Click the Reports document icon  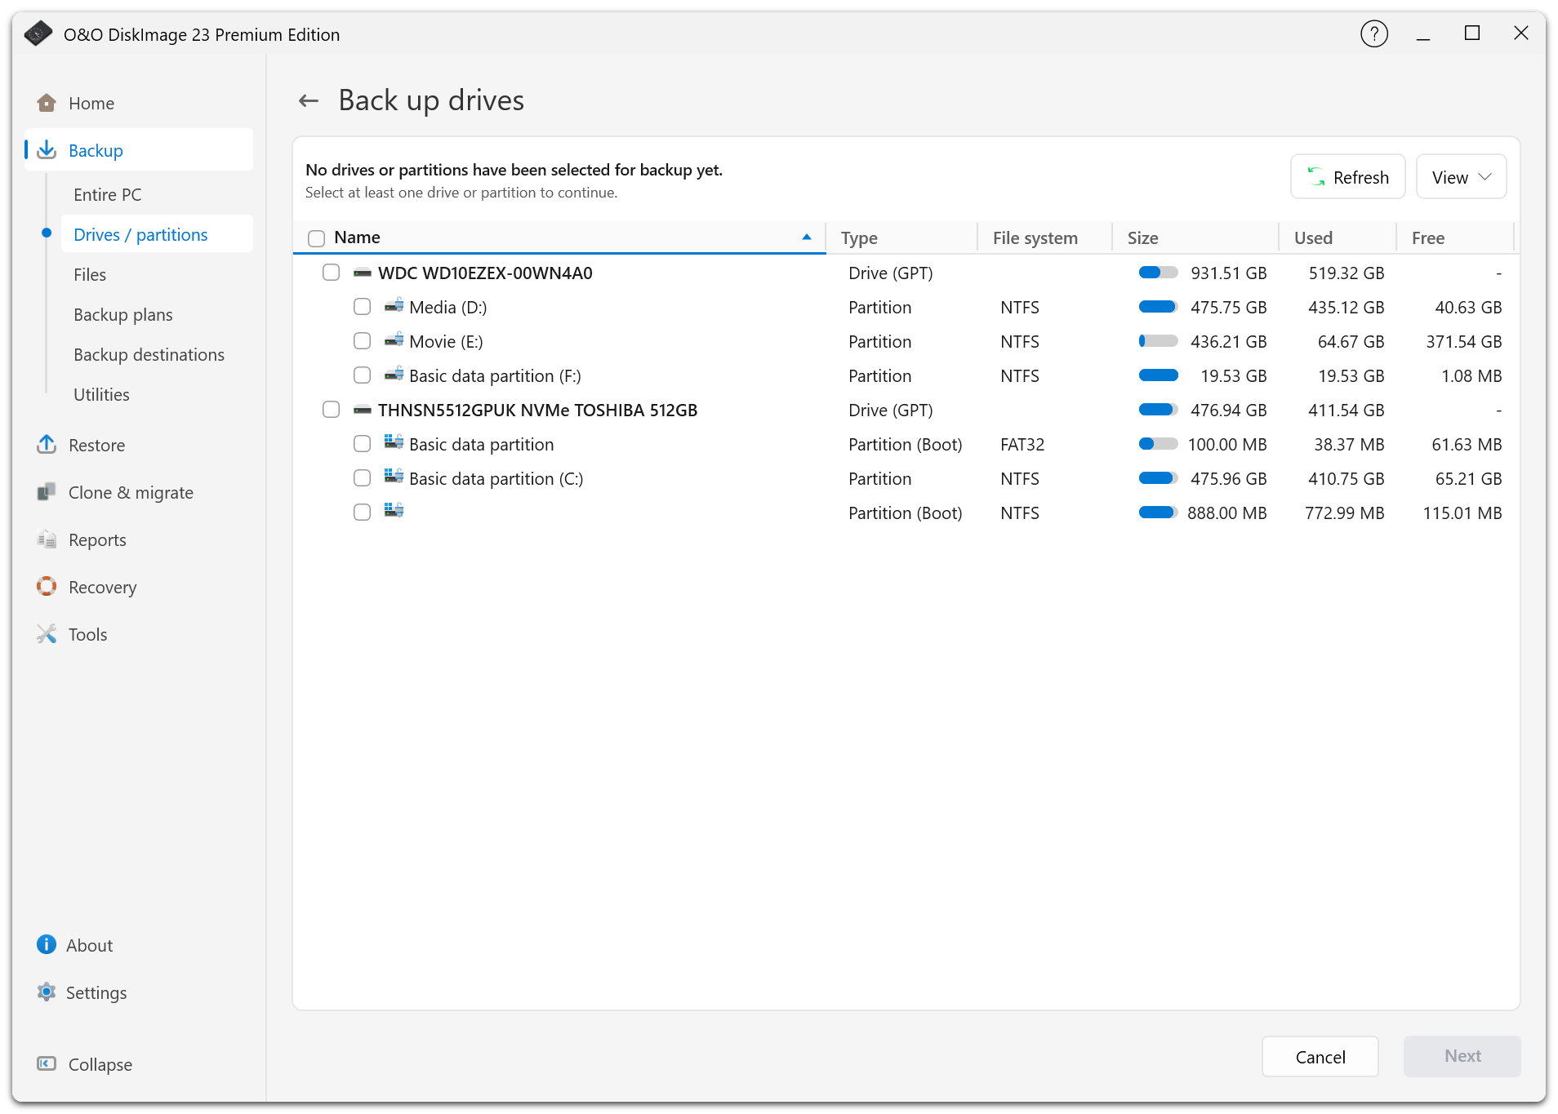coord(47,539)
